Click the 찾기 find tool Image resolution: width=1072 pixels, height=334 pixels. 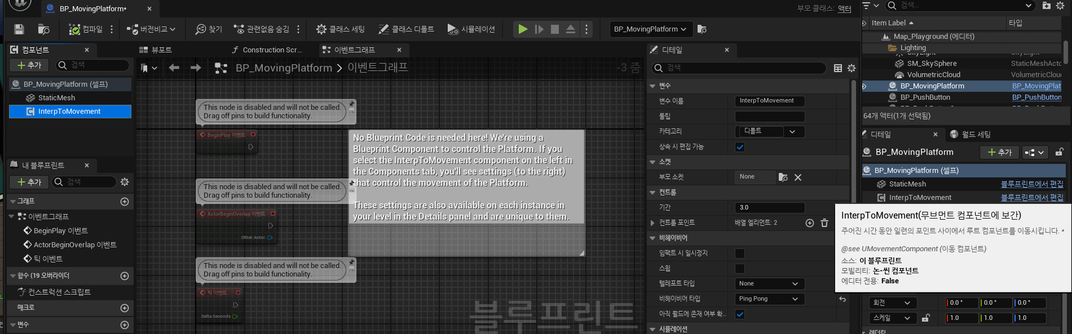point(209,29)
